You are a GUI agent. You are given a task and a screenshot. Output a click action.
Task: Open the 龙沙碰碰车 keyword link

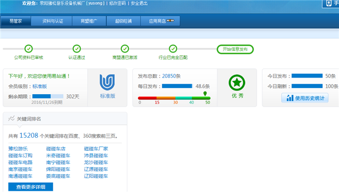point(96,162)
